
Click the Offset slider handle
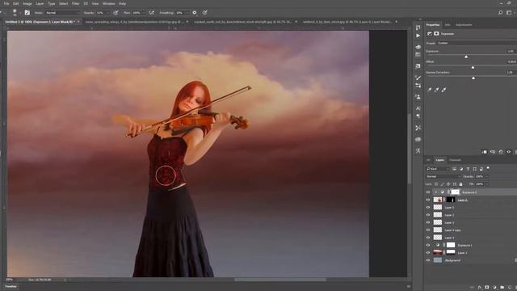(x=473, y=67)
